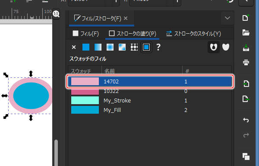Click the canvas vertical scrollbar thumb
Image resolution: width=259 pixels, height=166 pixels.
[x=56, y=153]
